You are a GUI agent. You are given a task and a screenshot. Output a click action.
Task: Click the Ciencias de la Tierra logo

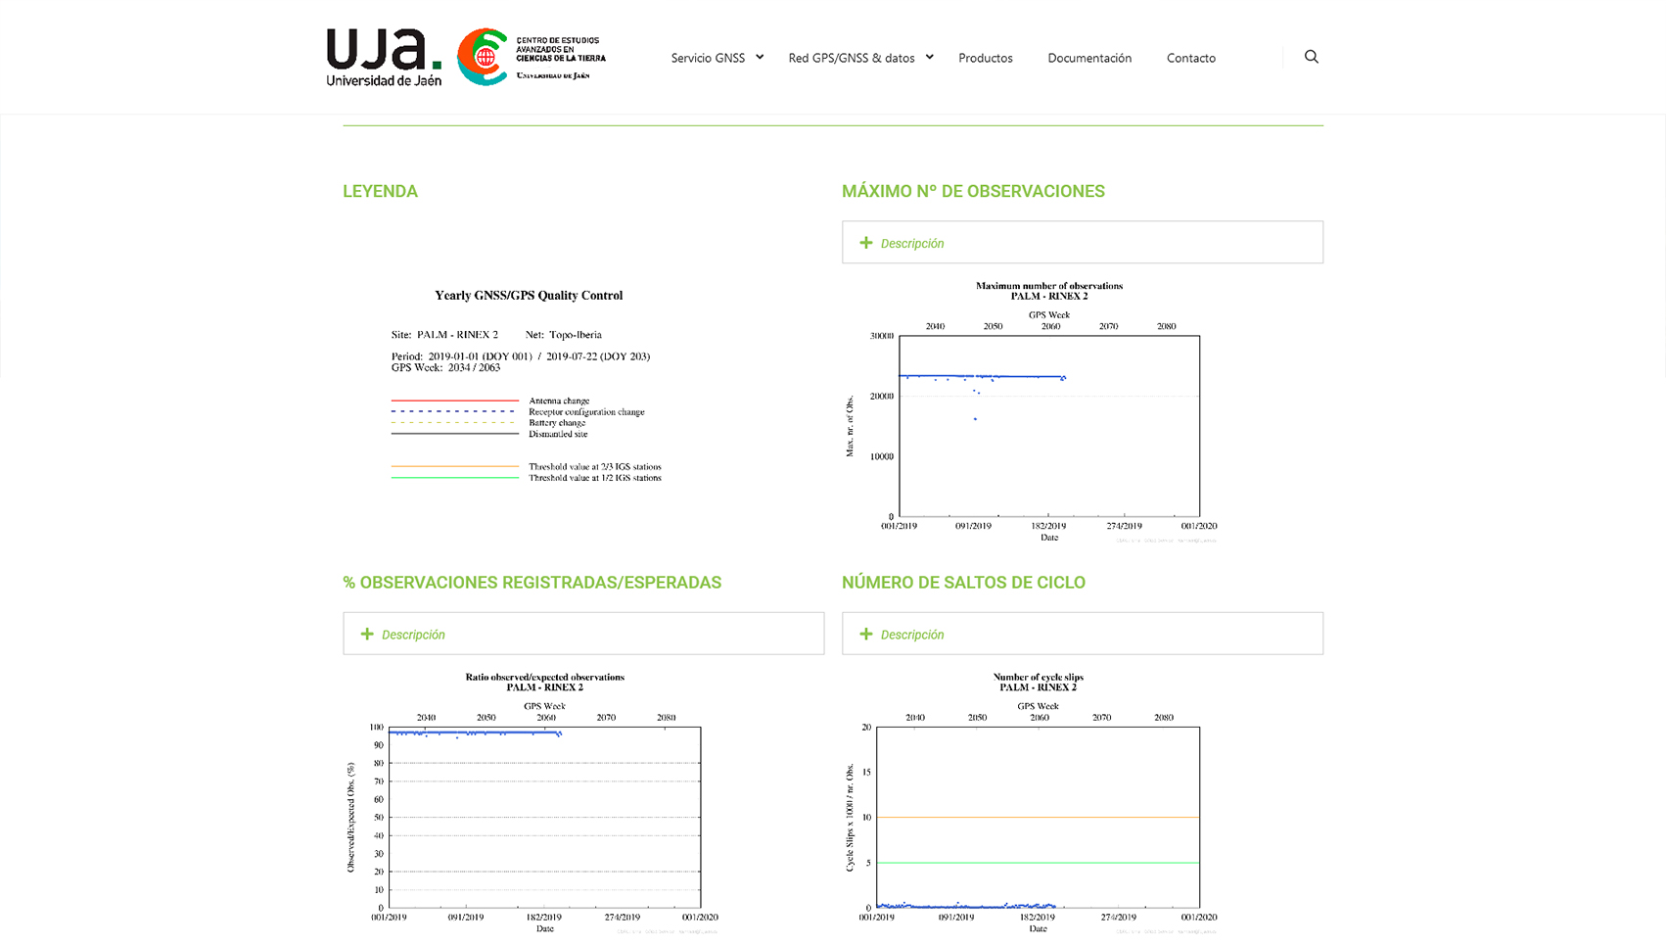[x=532, y=57]
